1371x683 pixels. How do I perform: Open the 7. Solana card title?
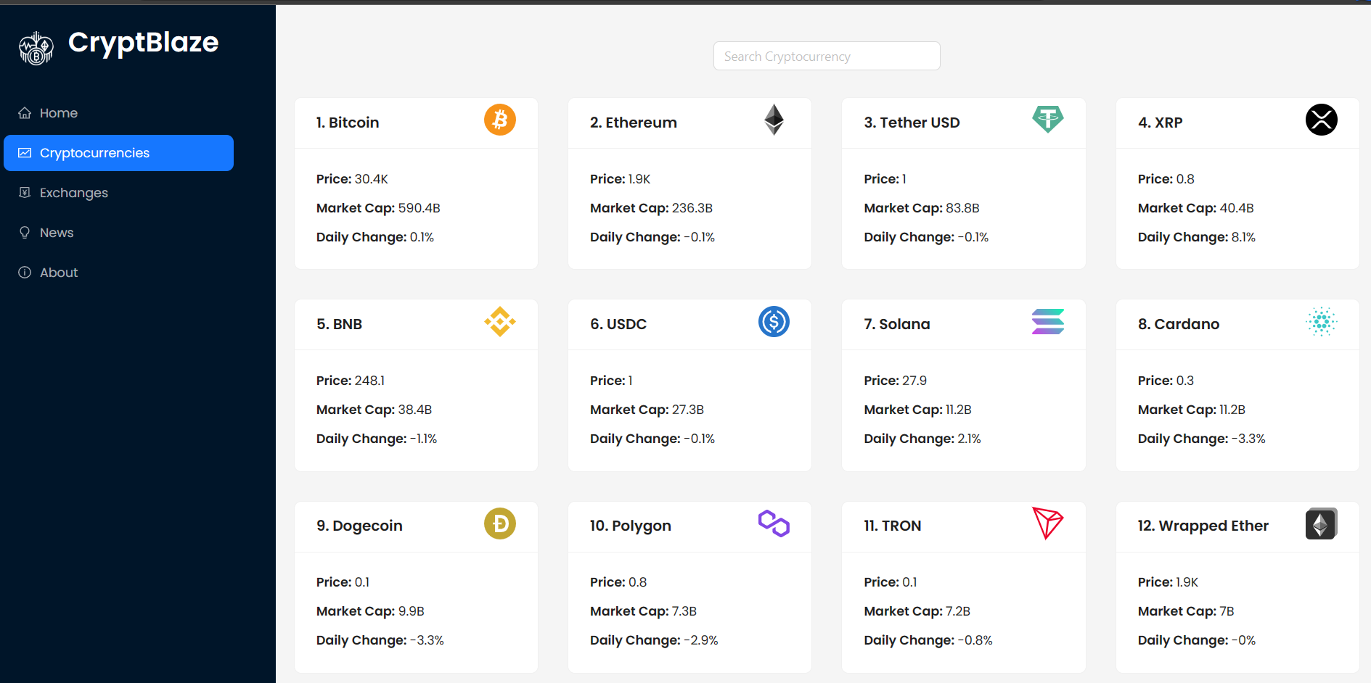897,324
